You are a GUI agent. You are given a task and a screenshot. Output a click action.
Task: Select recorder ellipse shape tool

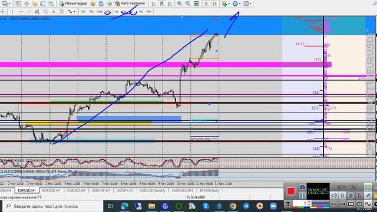coord(359,204)
